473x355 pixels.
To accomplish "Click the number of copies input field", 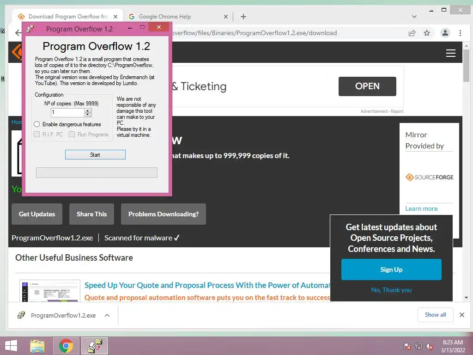I will pos(67,113).
